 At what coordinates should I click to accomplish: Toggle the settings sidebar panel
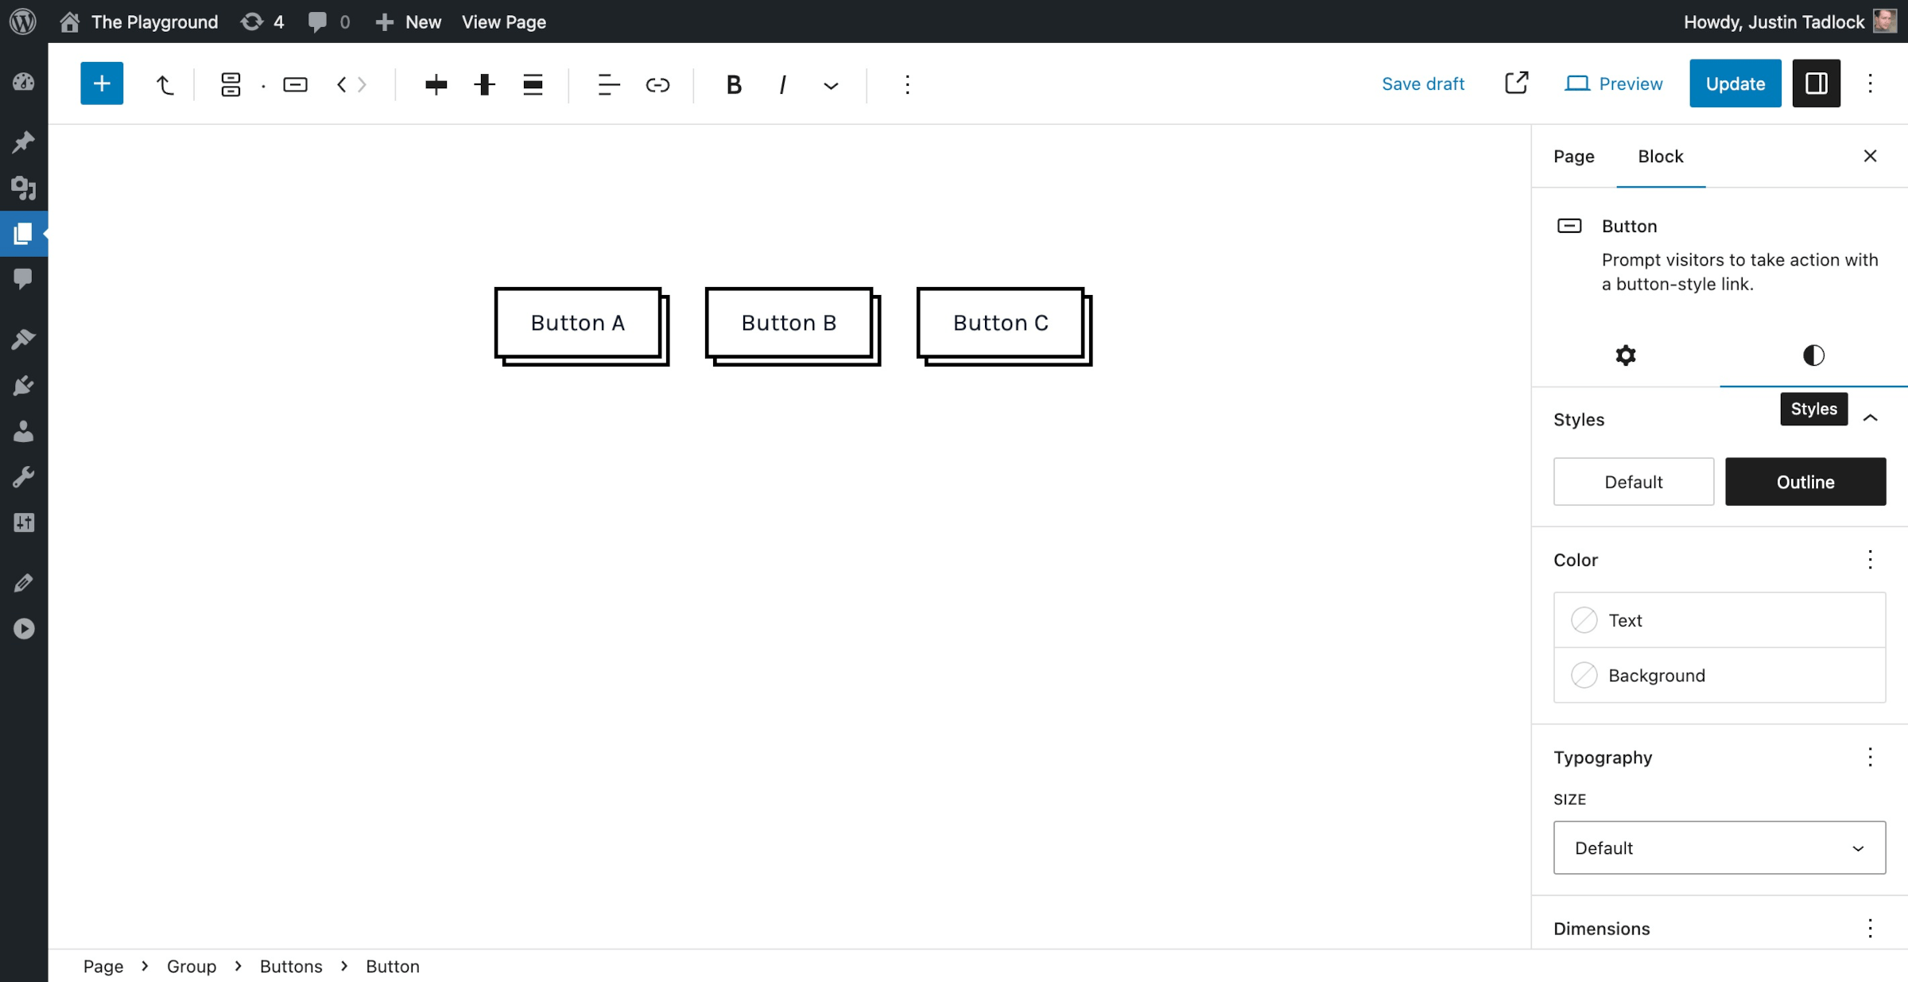(x=1816, y=83)
